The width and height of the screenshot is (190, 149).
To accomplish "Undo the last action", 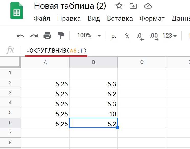I will coord(20,36).
